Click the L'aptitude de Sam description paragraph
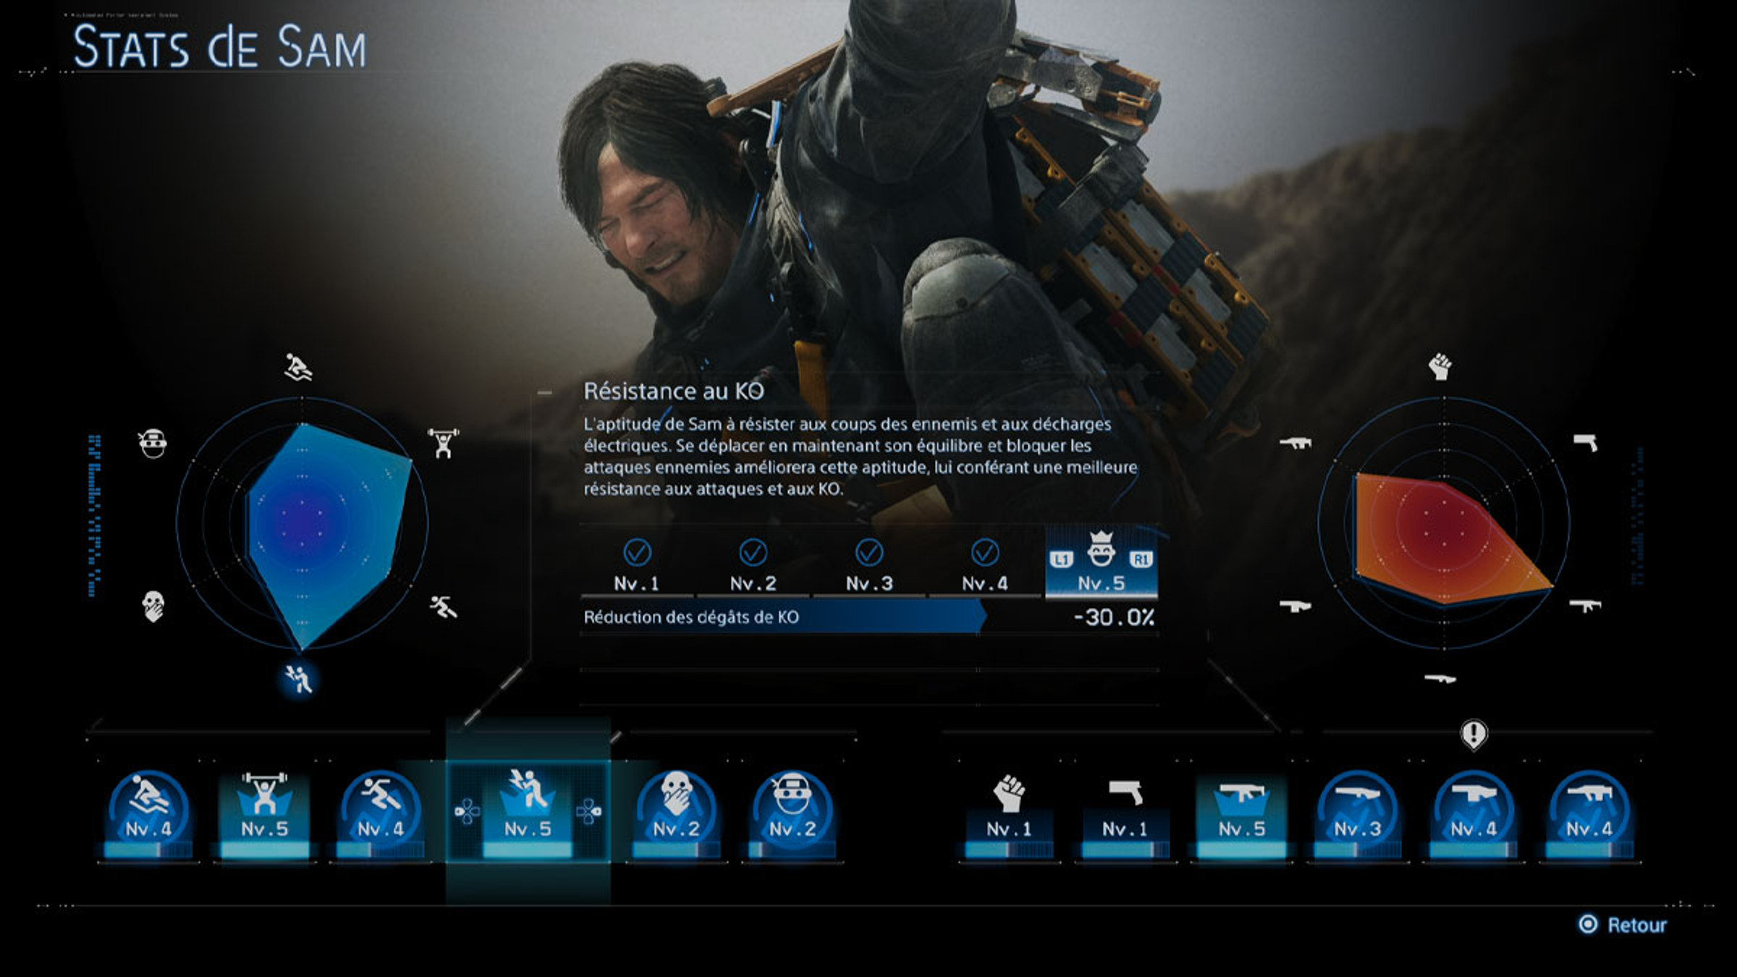 tap(861, 456)
